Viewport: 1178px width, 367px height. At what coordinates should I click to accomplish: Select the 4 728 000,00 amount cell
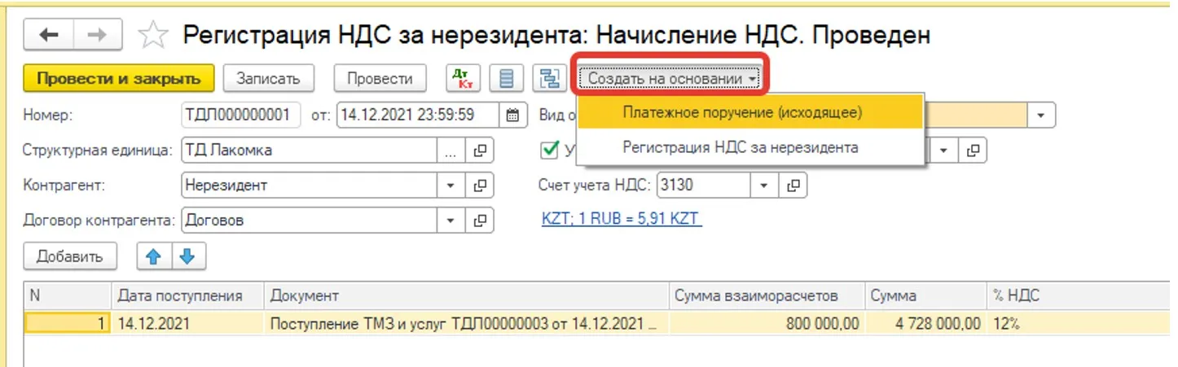point(925,323)
